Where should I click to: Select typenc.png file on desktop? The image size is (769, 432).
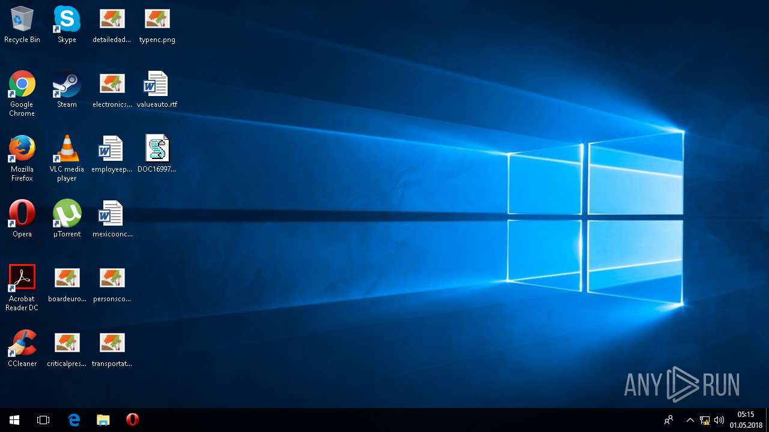tap(157, 25)
